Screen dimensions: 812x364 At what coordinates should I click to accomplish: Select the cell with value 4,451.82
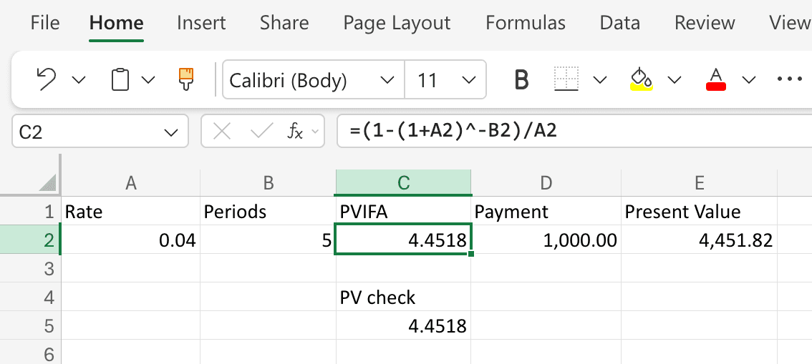(x=699, y=240)
